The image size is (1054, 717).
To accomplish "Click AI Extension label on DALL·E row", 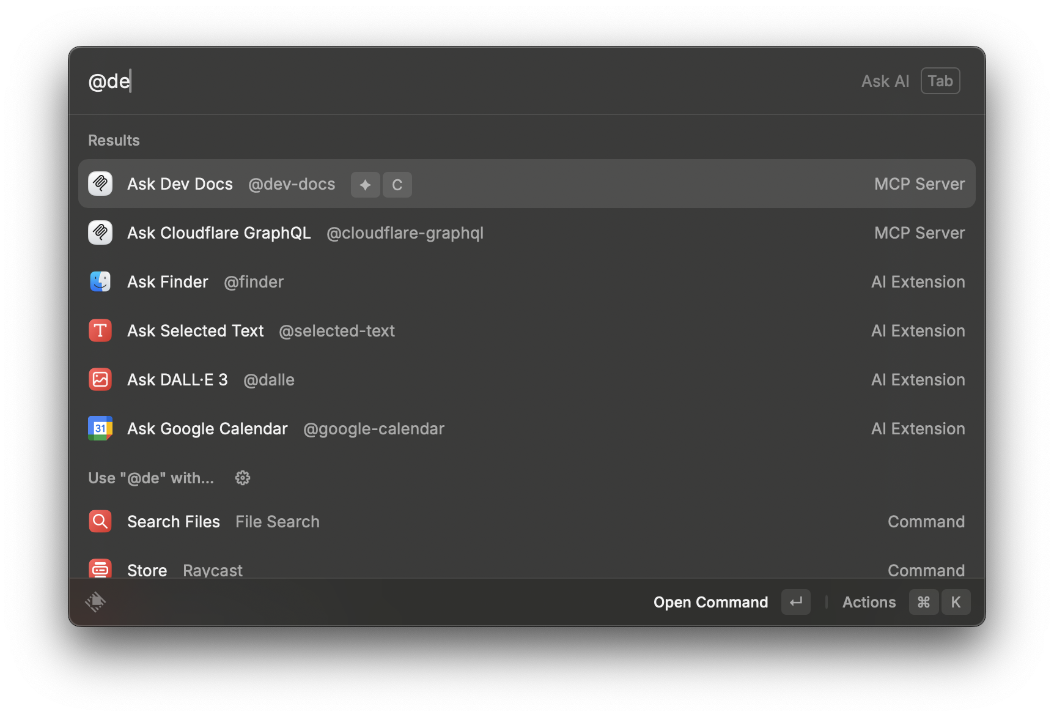I will point(918,380).
